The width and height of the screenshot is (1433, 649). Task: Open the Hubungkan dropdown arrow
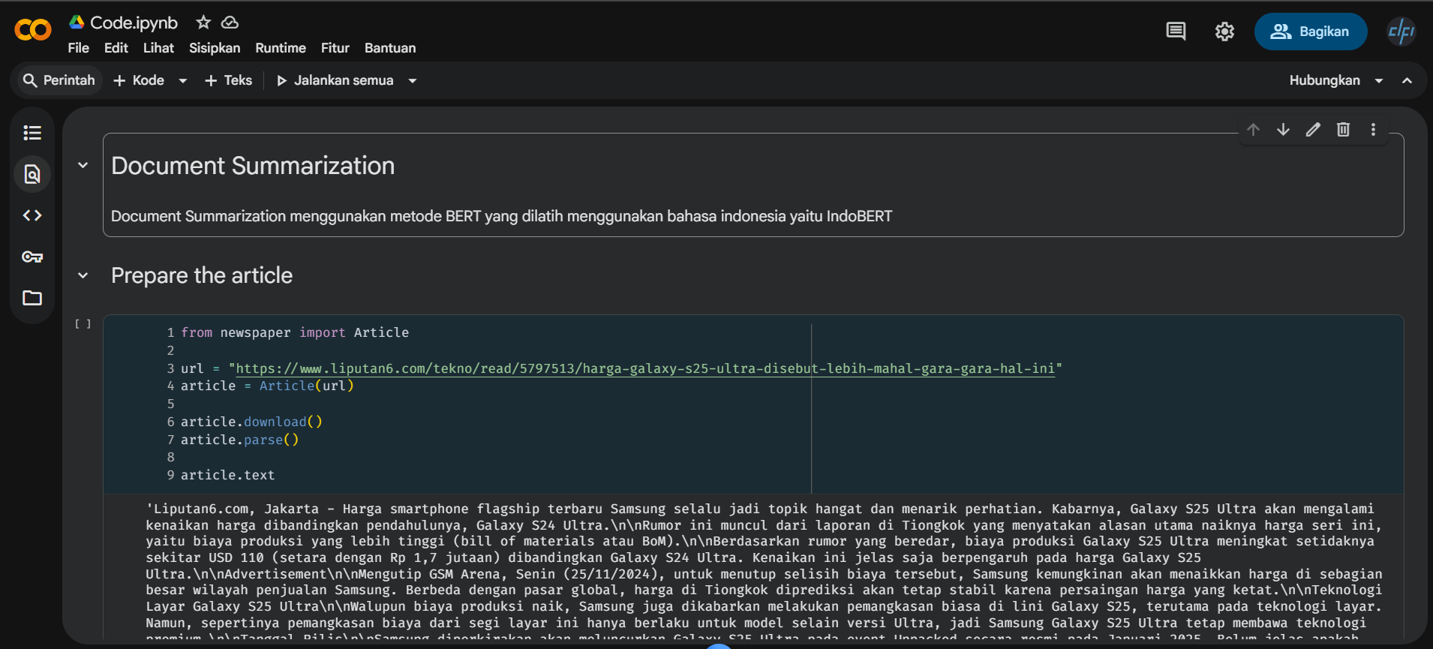[1379, 81]
